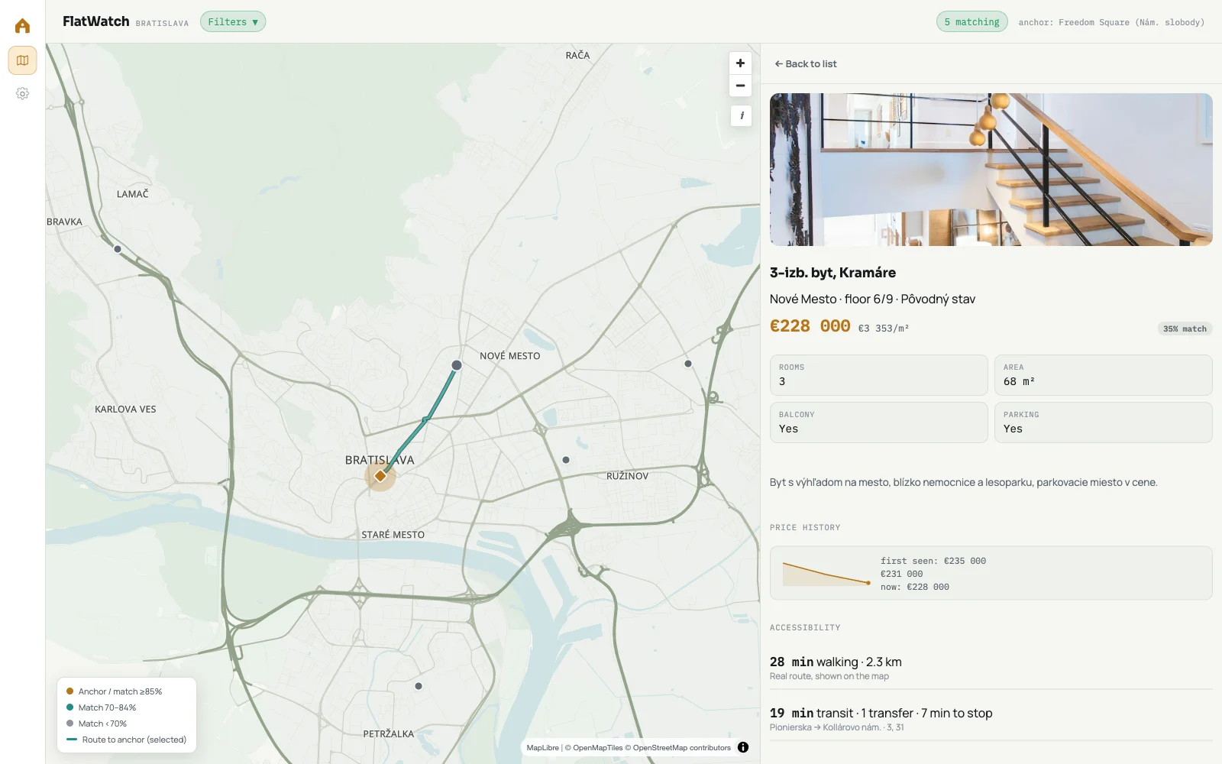Toggle map attribution info icon
Screen dimensions: 1222x764
(x=743, y=747)
